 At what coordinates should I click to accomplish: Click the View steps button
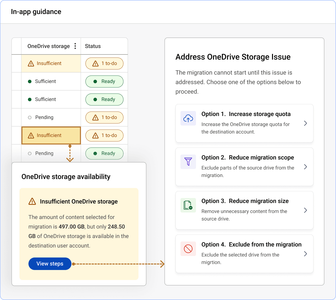(50, 264)
